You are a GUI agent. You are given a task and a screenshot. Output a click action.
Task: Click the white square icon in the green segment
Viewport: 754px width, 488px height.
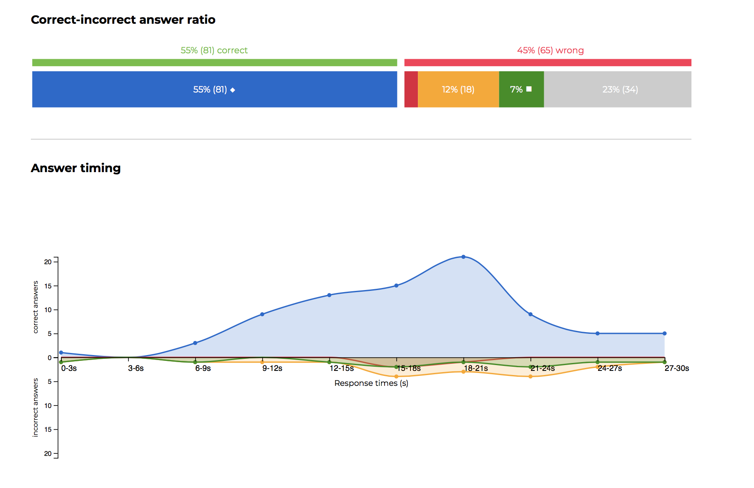[529, 89]
